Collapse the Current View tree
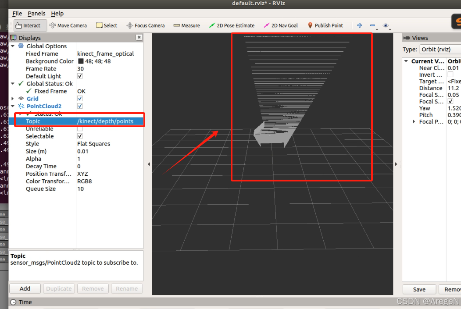 pyautogui.click(x=406, y=61)
